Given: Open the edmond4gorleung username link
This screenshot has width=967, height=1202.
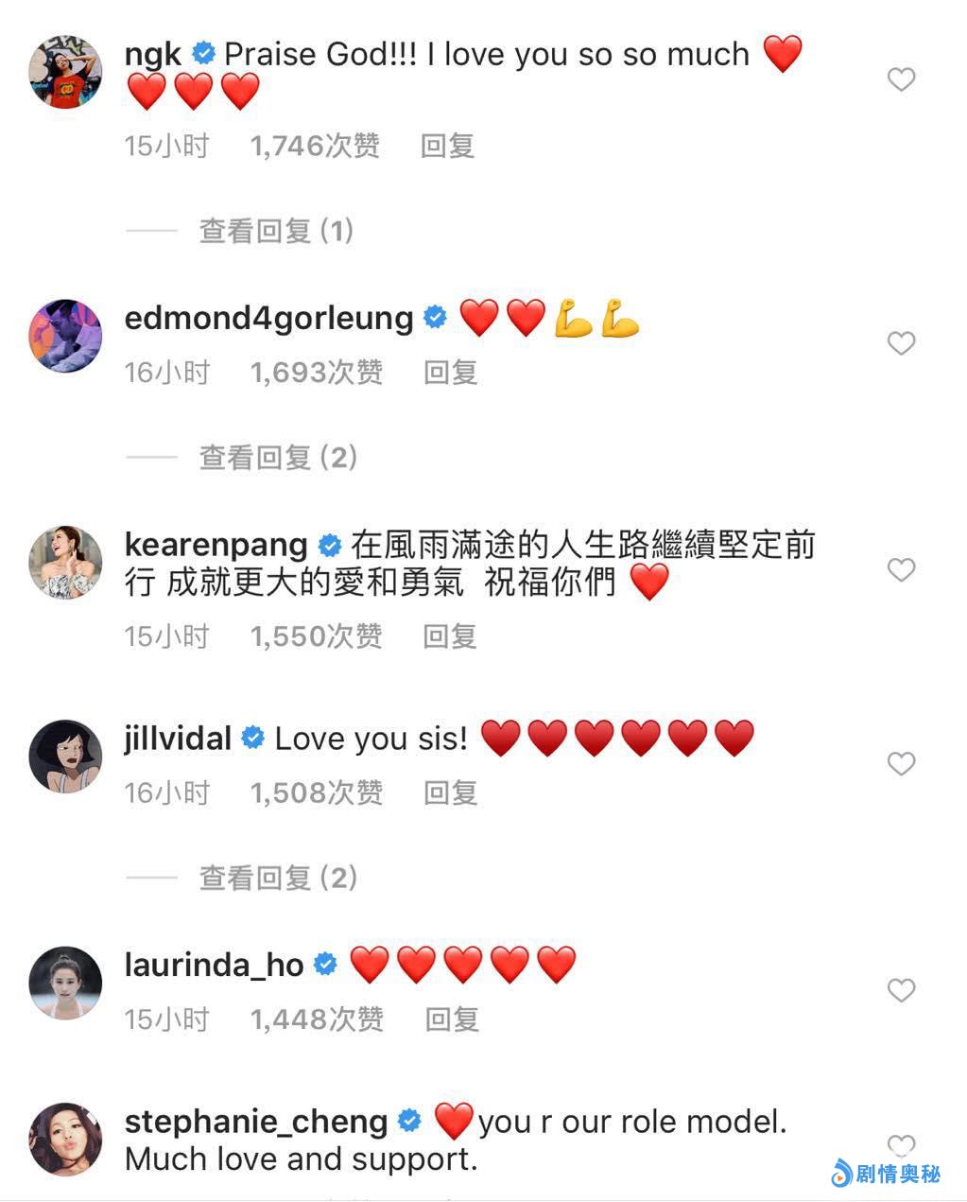Looking at the screenshot, I should 268,319.
